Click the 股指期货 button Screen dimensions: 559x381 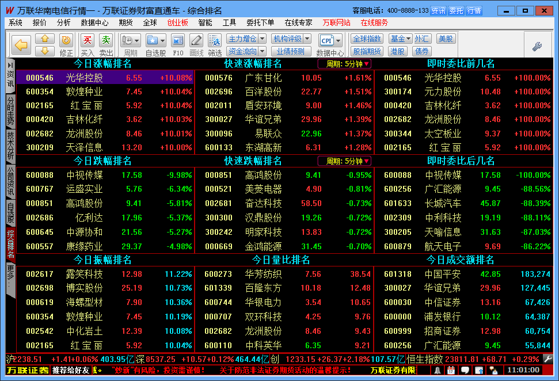(367, 51)
